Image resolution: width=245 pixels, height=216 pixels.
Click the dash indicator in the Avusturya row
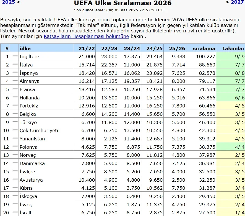pyautogui.click(x=15, y=179)
